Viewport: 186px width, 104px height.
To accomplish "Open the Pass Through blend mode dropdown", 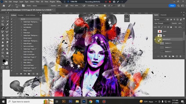I will point(162,23).
